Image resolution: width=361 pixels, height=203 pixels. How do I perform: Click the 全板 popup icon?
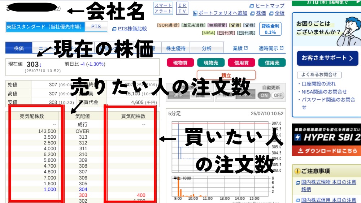[271, 14]
